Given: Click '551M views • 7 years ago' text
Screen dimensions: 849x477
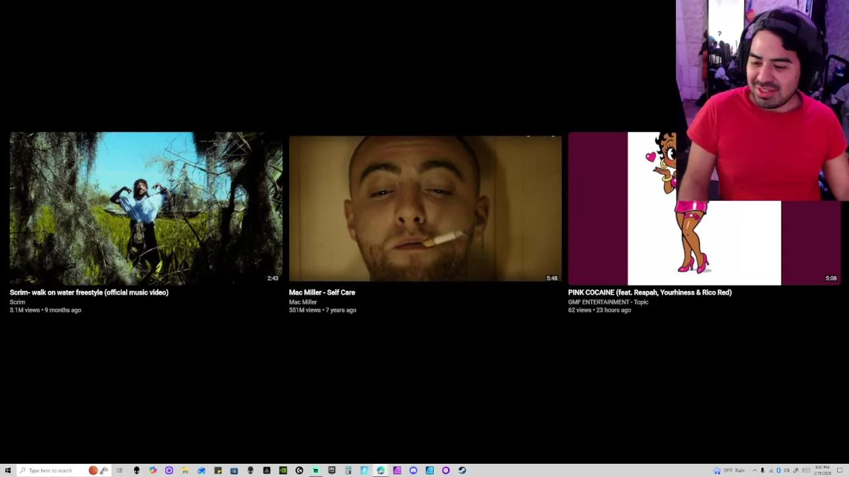Looking at the screenshot, I should [x=322, y=310].
